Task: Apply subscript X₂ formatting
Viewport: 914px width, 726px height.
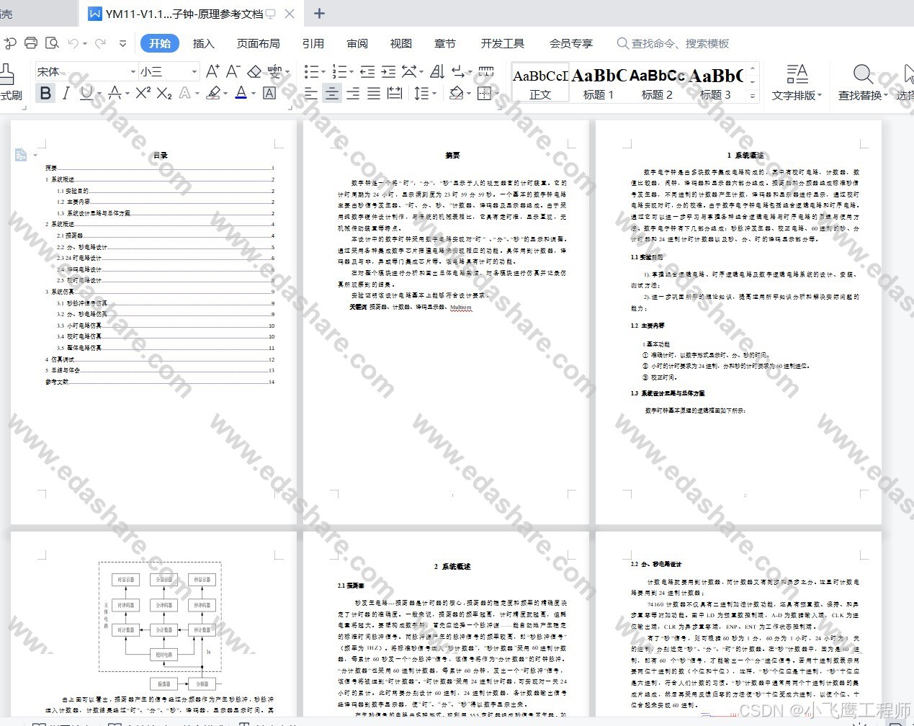Action: (164, 93)
